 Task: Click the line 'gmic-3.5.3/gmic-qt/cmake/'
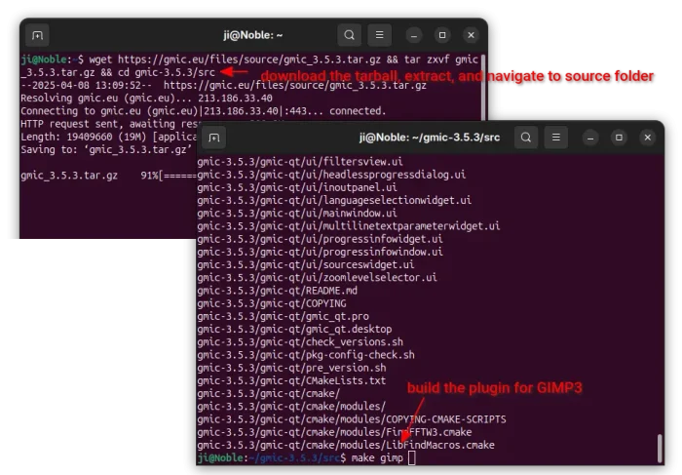[x=268, y=394]
